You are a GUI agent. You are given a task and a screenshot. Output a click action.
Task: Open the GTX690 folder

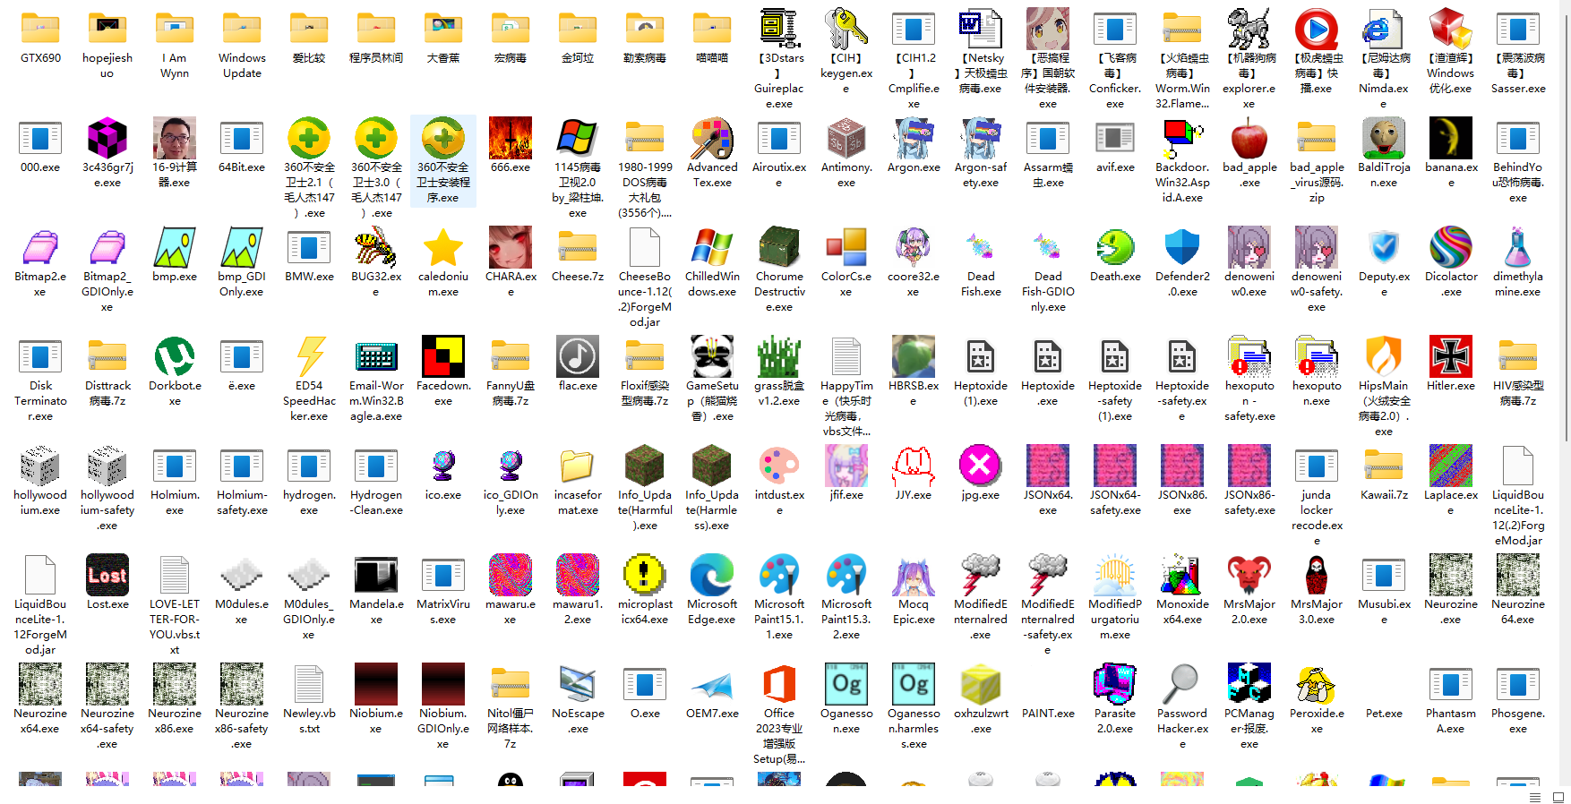pyautogui.click(x=40, y=29)
